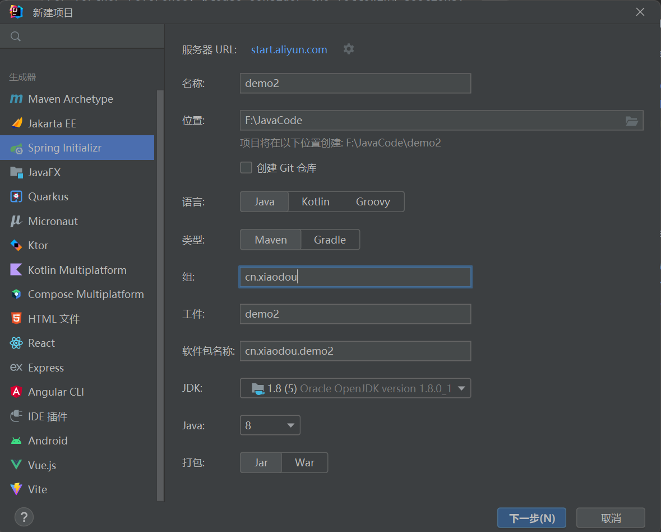Open help with the question mark button
Viewport: 661px width, 532px height.
(x=24, y=517)
